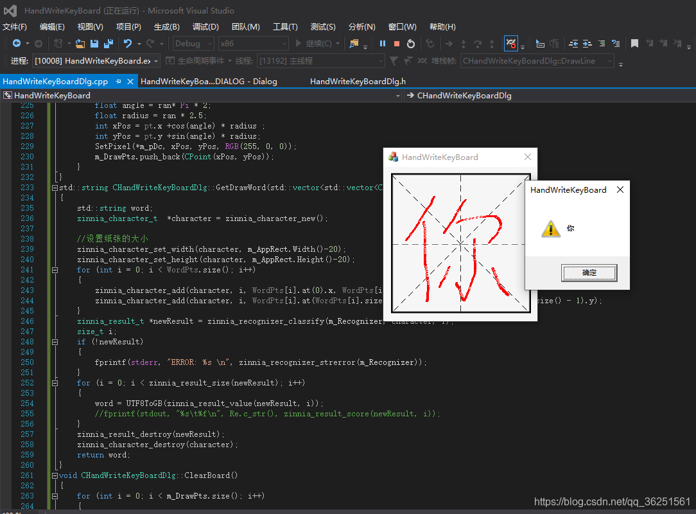Open the 生成(B) menu
The height and width of the screenshot is (514, 696).
pos(166,27)
